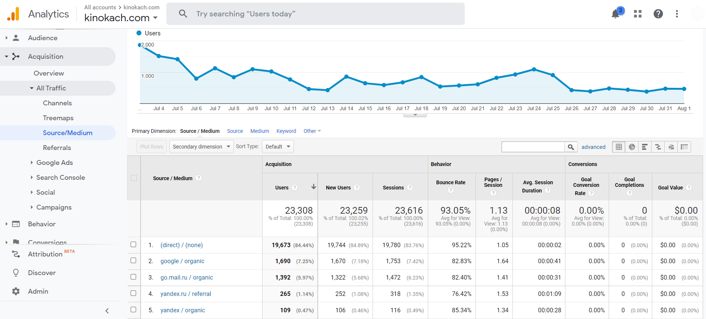Open the three-dot more options menu
Image resolution: width=706 pixels, height=319 pixels.
677,14
